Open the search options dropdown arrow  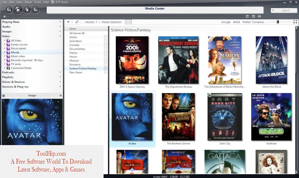(273, 10)
